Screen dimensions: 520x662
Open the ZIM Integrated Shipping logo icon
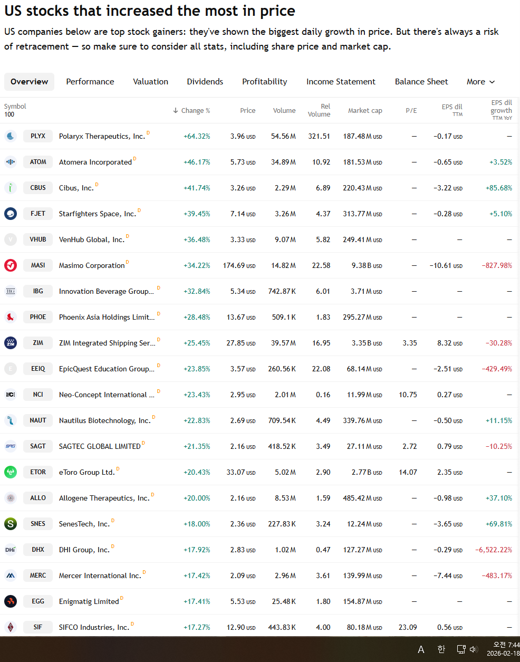pyautogui.click(x=11, y=343)
